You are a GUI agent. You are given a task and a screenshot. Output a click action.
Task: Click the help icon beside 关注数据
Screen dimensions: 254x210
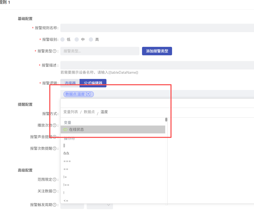(x=55, y=191)
